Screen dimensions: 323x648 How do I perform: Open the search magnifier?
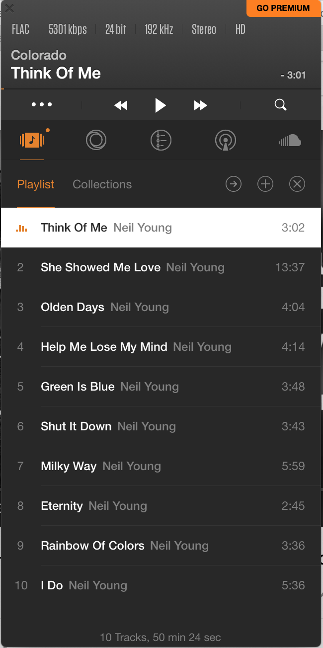[x=281, y=105]
